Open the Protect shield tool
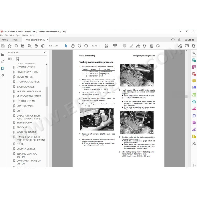The image size is (197, 197). (x=194, y=116)
